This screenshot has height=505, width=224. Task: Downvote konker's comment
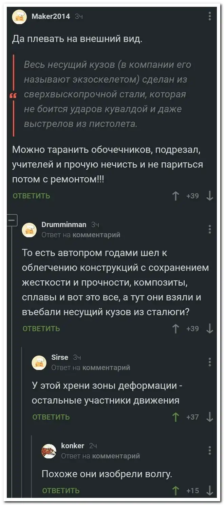click(x=210, y=490)
